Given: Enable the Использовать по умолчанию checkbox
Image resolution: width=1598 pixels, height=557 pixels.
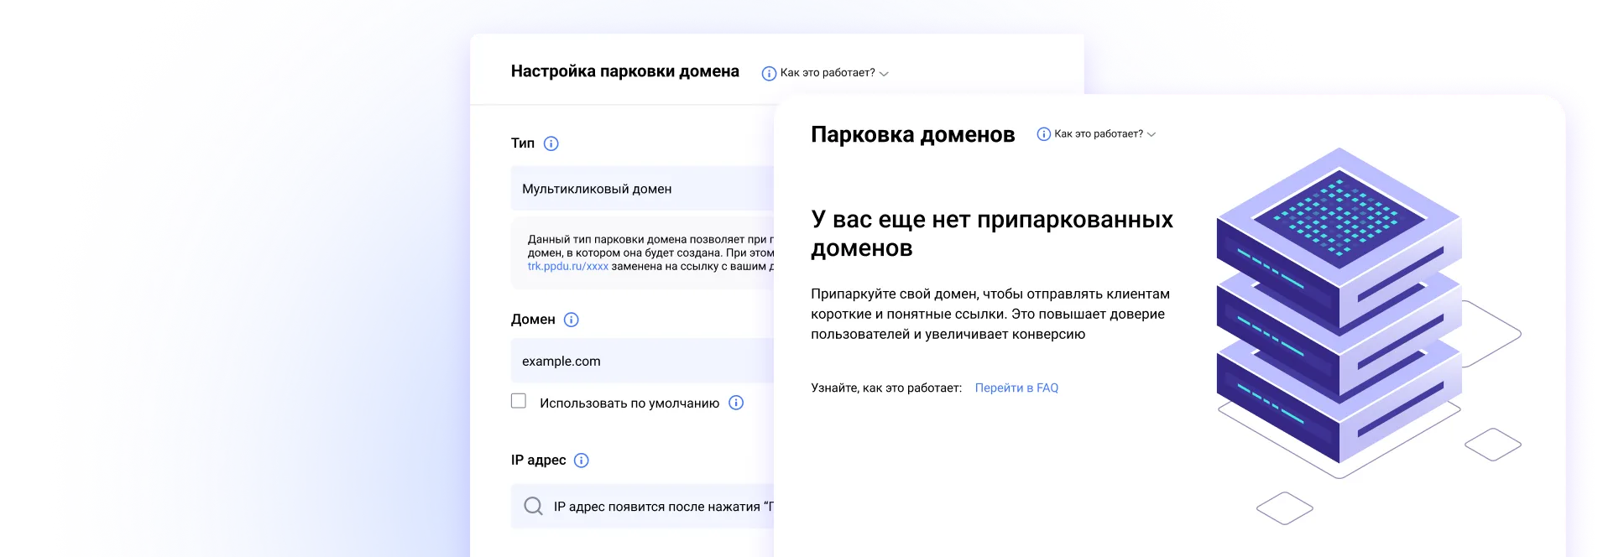Looking at the screenshot, I should click(519, 402).
